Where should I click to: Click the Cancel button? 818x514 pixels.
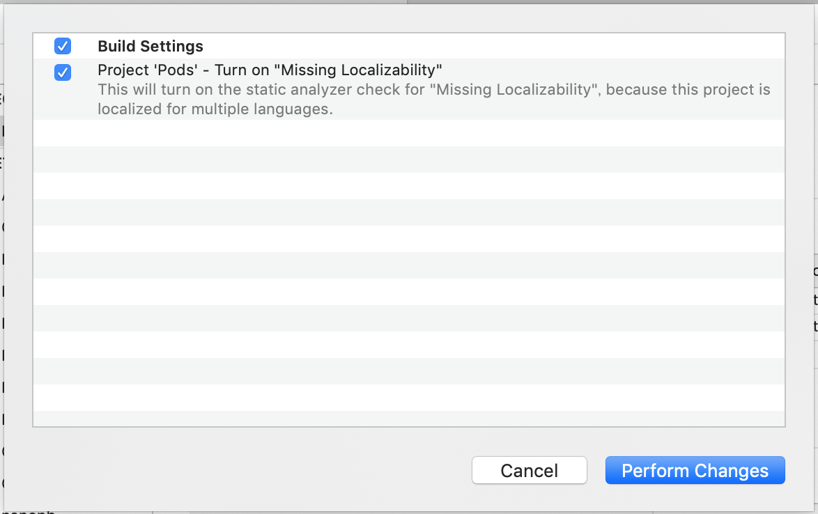(529, 471)
